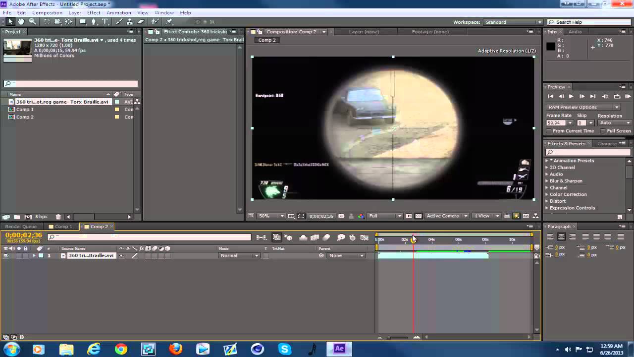This screenshot has height=357, width=634.
Task: Switch to Audio panel tab
Action: 575,32
